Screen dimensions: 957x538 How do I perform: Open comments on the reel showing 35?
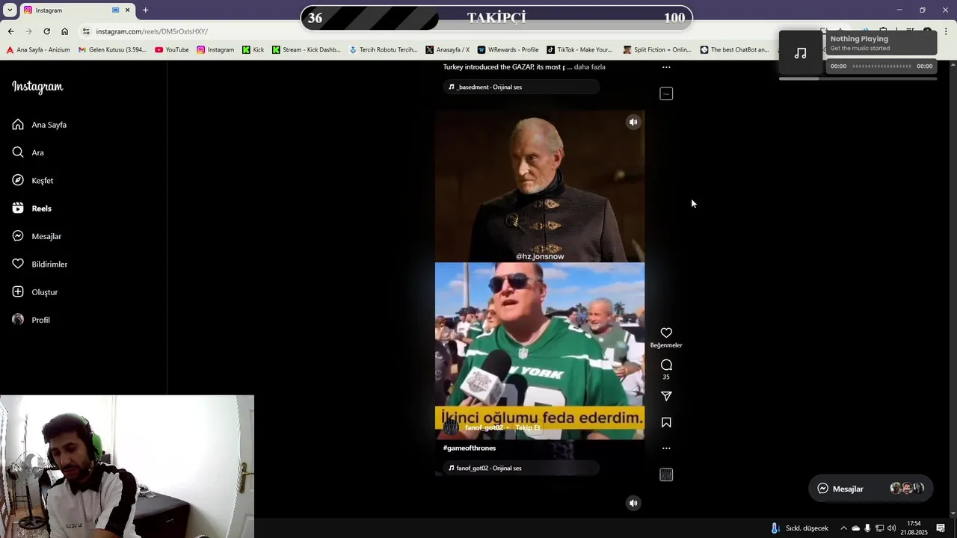pyautogui.click(x=666, y=365)
